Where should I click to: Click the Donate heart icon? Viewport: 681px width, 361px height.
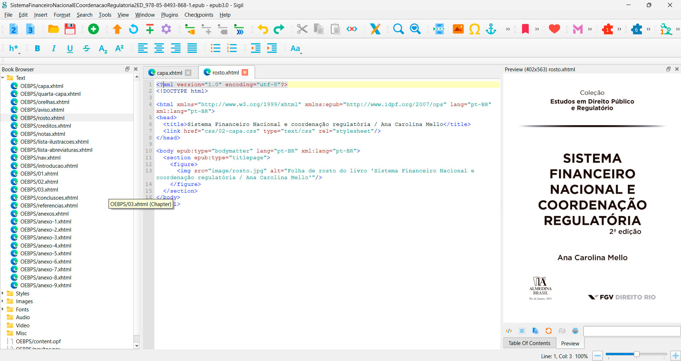pos(554,29)
